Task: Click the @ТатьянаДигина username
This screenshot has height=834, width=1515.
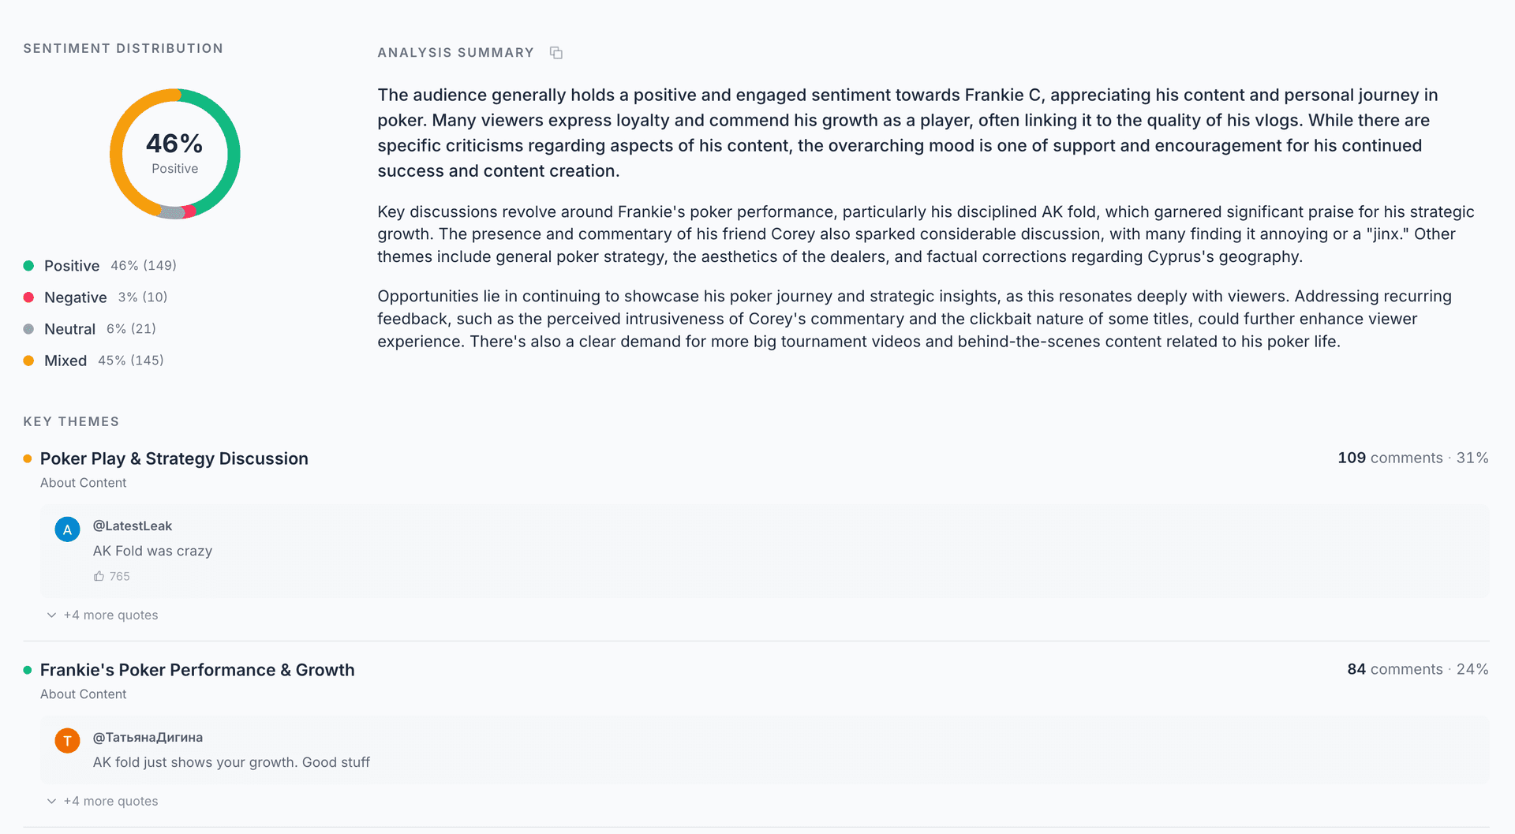Action: point(148,738)
